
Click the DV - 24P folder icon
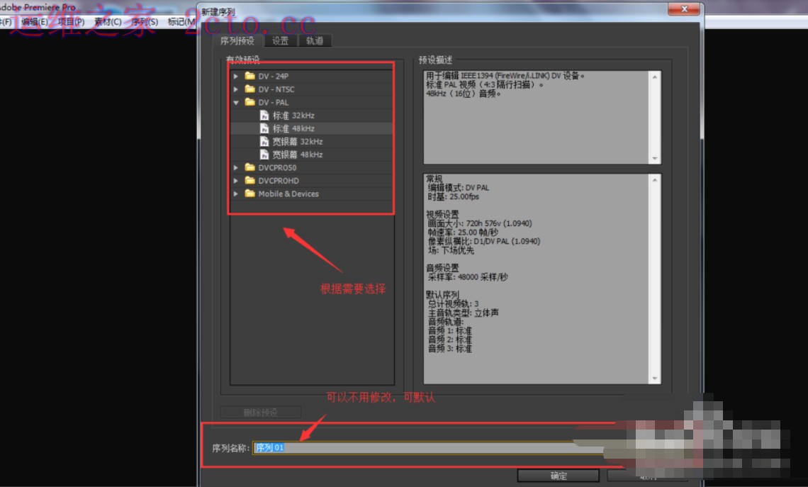click(250, 76)
